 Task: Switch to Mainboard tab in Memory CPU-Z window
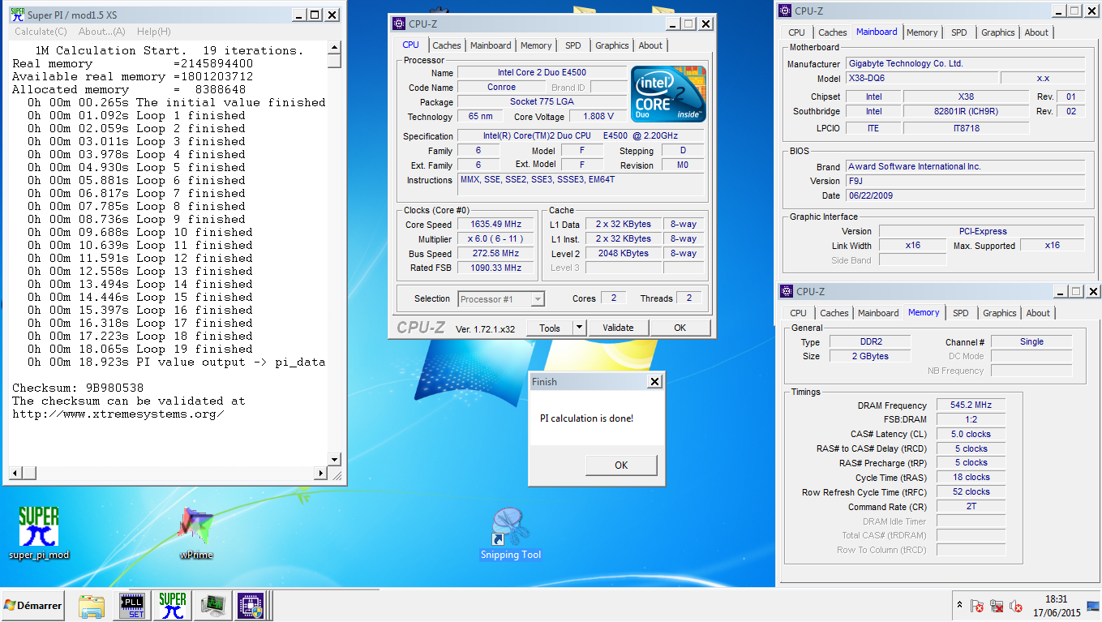pos(878,313)
